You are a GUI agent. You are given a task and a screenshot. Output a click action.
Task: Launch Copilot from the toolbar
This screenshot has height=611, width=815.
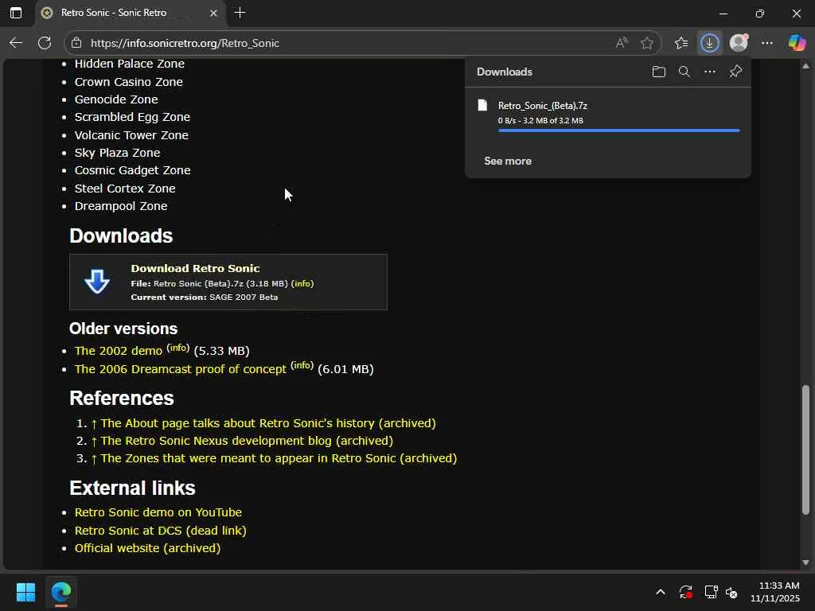[797, 43]
